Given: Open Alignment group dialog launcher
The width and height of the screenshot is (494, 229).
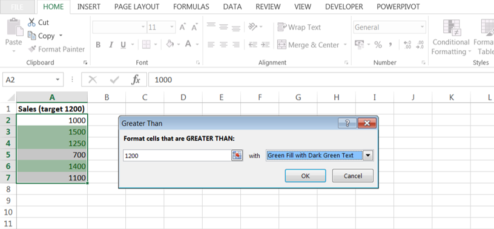Looking at the screenshot, I should pos(346,63).
